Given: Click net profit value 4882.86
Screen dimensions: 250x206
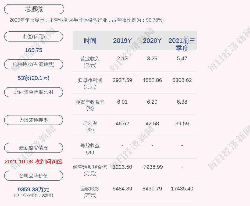Looking at the screenshot, I should tap(152, 80).
